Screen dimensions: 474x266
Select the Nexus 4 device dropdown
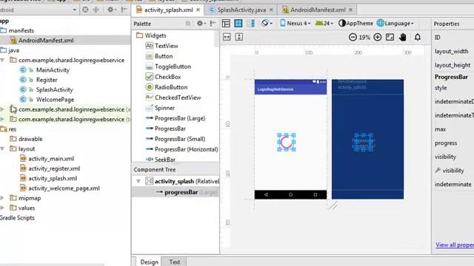pyautogui.click(x=296, y=23)
